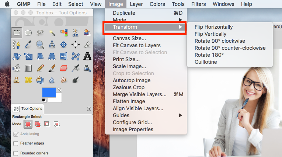
Task: Choose Subtract from selection mode
Action: pos(47,124)
